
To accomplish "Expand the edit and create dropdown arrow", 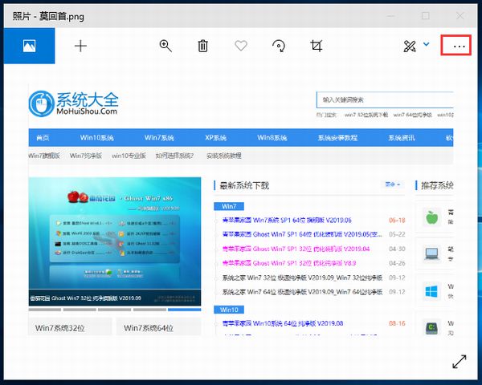I will (x=427, y=46).
